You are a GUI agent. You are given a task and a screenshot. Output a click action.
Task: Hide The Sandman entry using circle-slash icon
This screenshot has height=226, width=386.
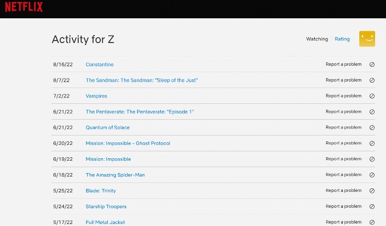(x=372, y=80)
